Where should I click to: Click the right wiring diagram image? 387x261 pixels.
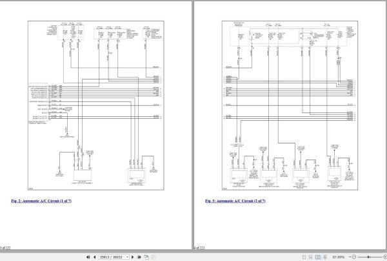[x=290, y=105]
